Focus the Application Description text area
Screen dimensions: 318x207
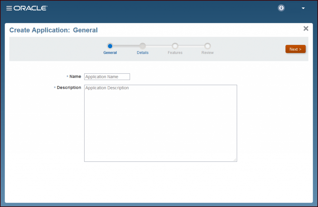pyautogui.click(x=161, y=123)
